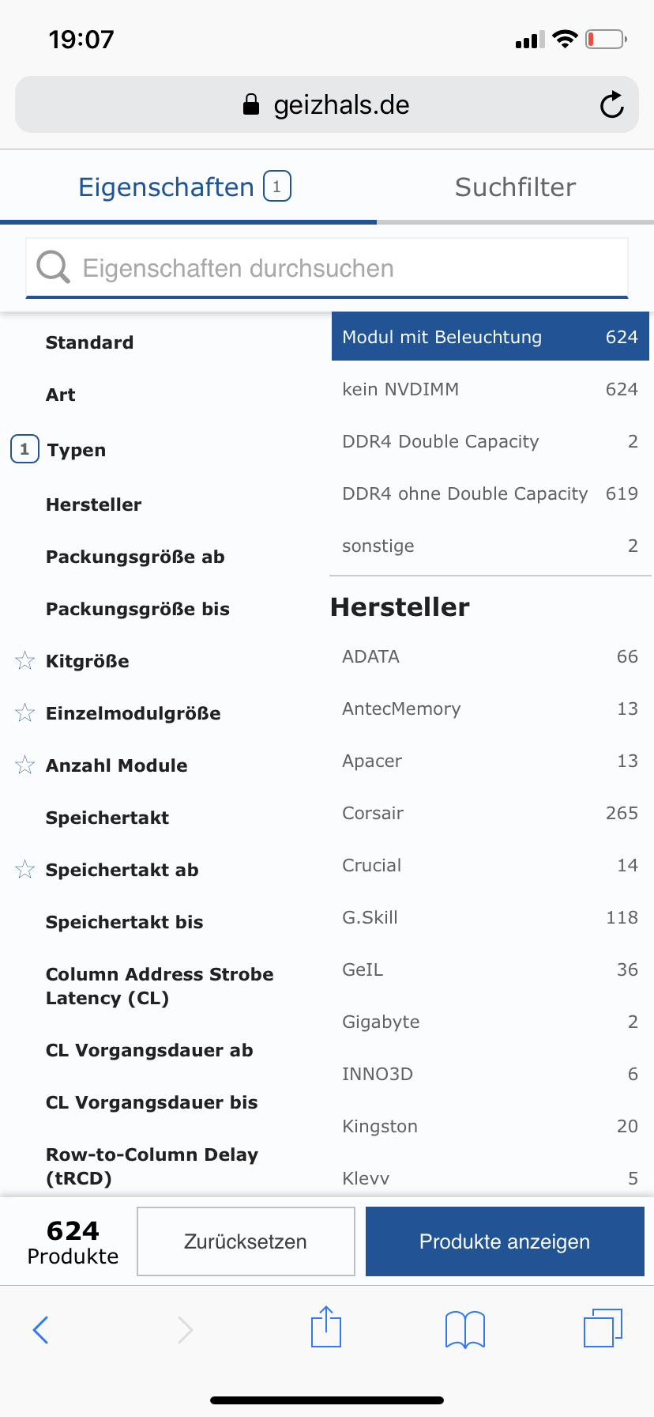The width and height of the screenshot is (654, 1417).
Task: Switch to the Suchfilter tab
Action: tap(515, 187)
